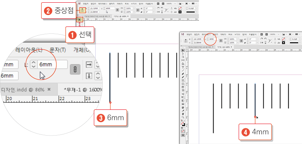Click Select Container icon in right window
The image size is (302, 144).
point(275,39)
